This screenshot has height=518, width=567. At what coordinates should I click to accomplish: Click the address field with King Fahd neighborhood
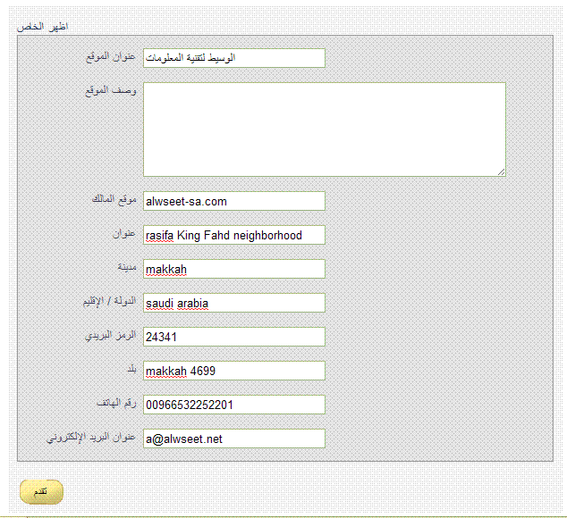click(233, 235)
